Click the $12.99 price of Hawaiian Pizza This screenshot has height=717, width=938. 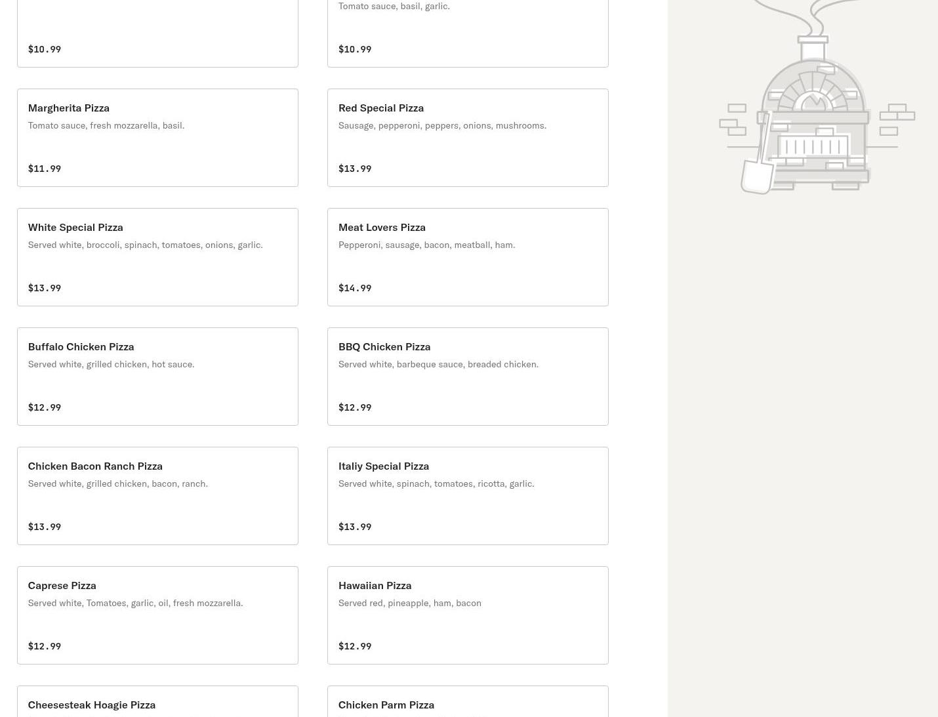click(355, 646)
